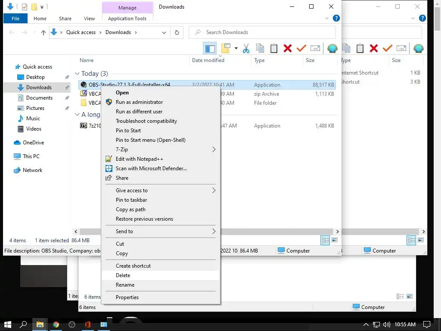Expand the Give access to submenu

click(x=160, y=190)
